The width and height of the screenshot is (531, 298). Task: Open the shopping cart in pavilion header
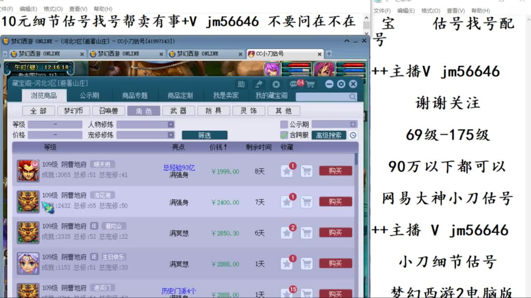click(310, 84)
